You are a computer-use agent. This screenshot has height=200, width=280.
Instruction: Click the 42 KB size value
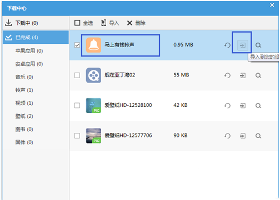coord(181,105)
